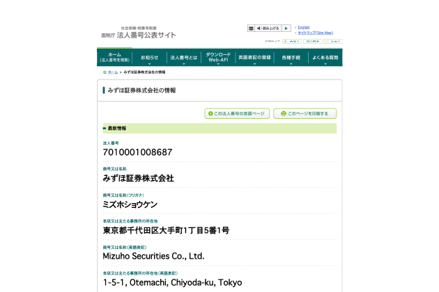Viewport: 439px width, 292px height.
Task: Click the reset text size button
Action: point(312,41)
